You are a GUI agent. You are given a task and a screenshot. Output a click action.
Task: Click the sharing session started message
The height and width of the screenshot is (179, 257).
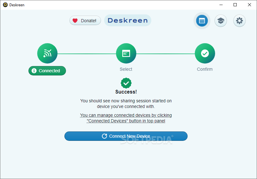coord(126,104)
